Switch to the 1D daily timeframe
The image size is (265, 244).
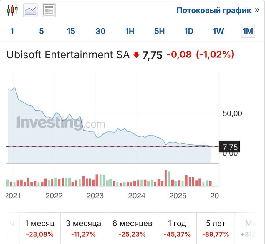[189, 31]
